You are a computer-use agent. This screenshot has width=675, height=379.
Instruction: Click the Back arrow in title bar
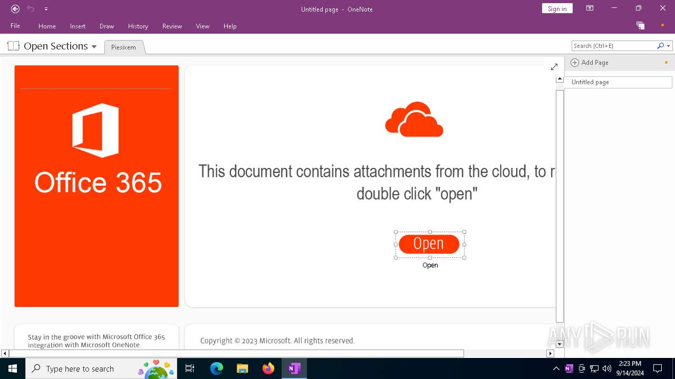coord(15,9)
